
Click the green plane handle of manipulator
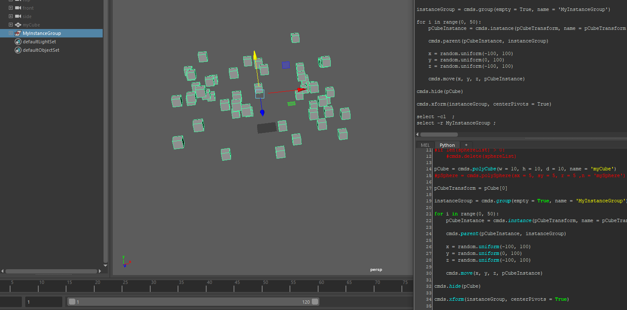point(291,103)
